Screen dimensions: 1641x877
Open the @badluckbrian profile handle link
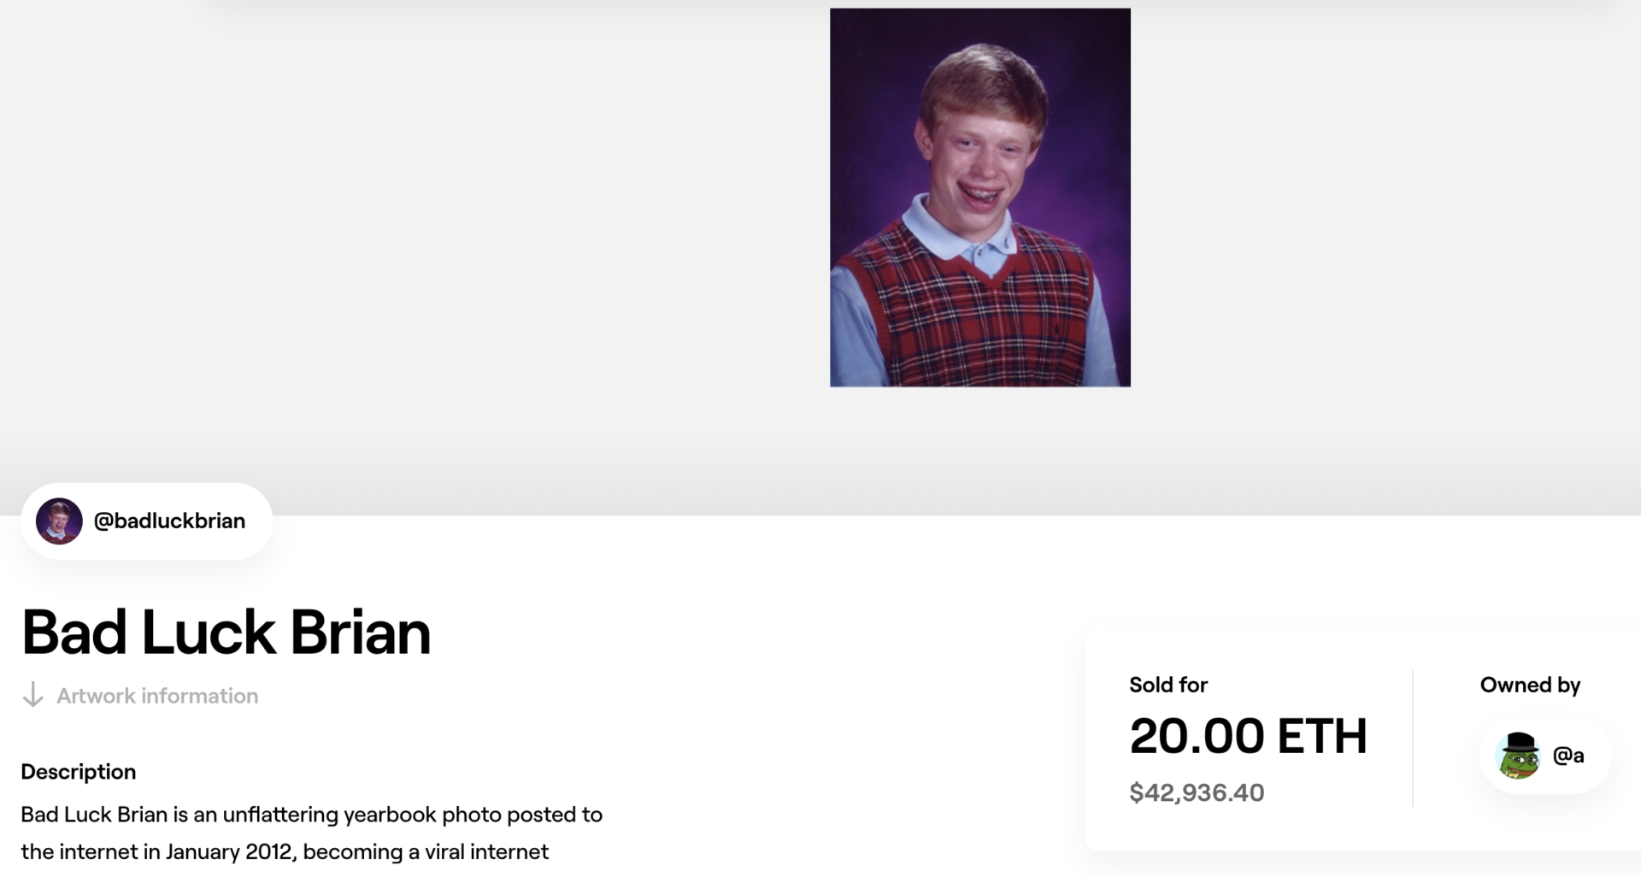[x=169, y=521]
